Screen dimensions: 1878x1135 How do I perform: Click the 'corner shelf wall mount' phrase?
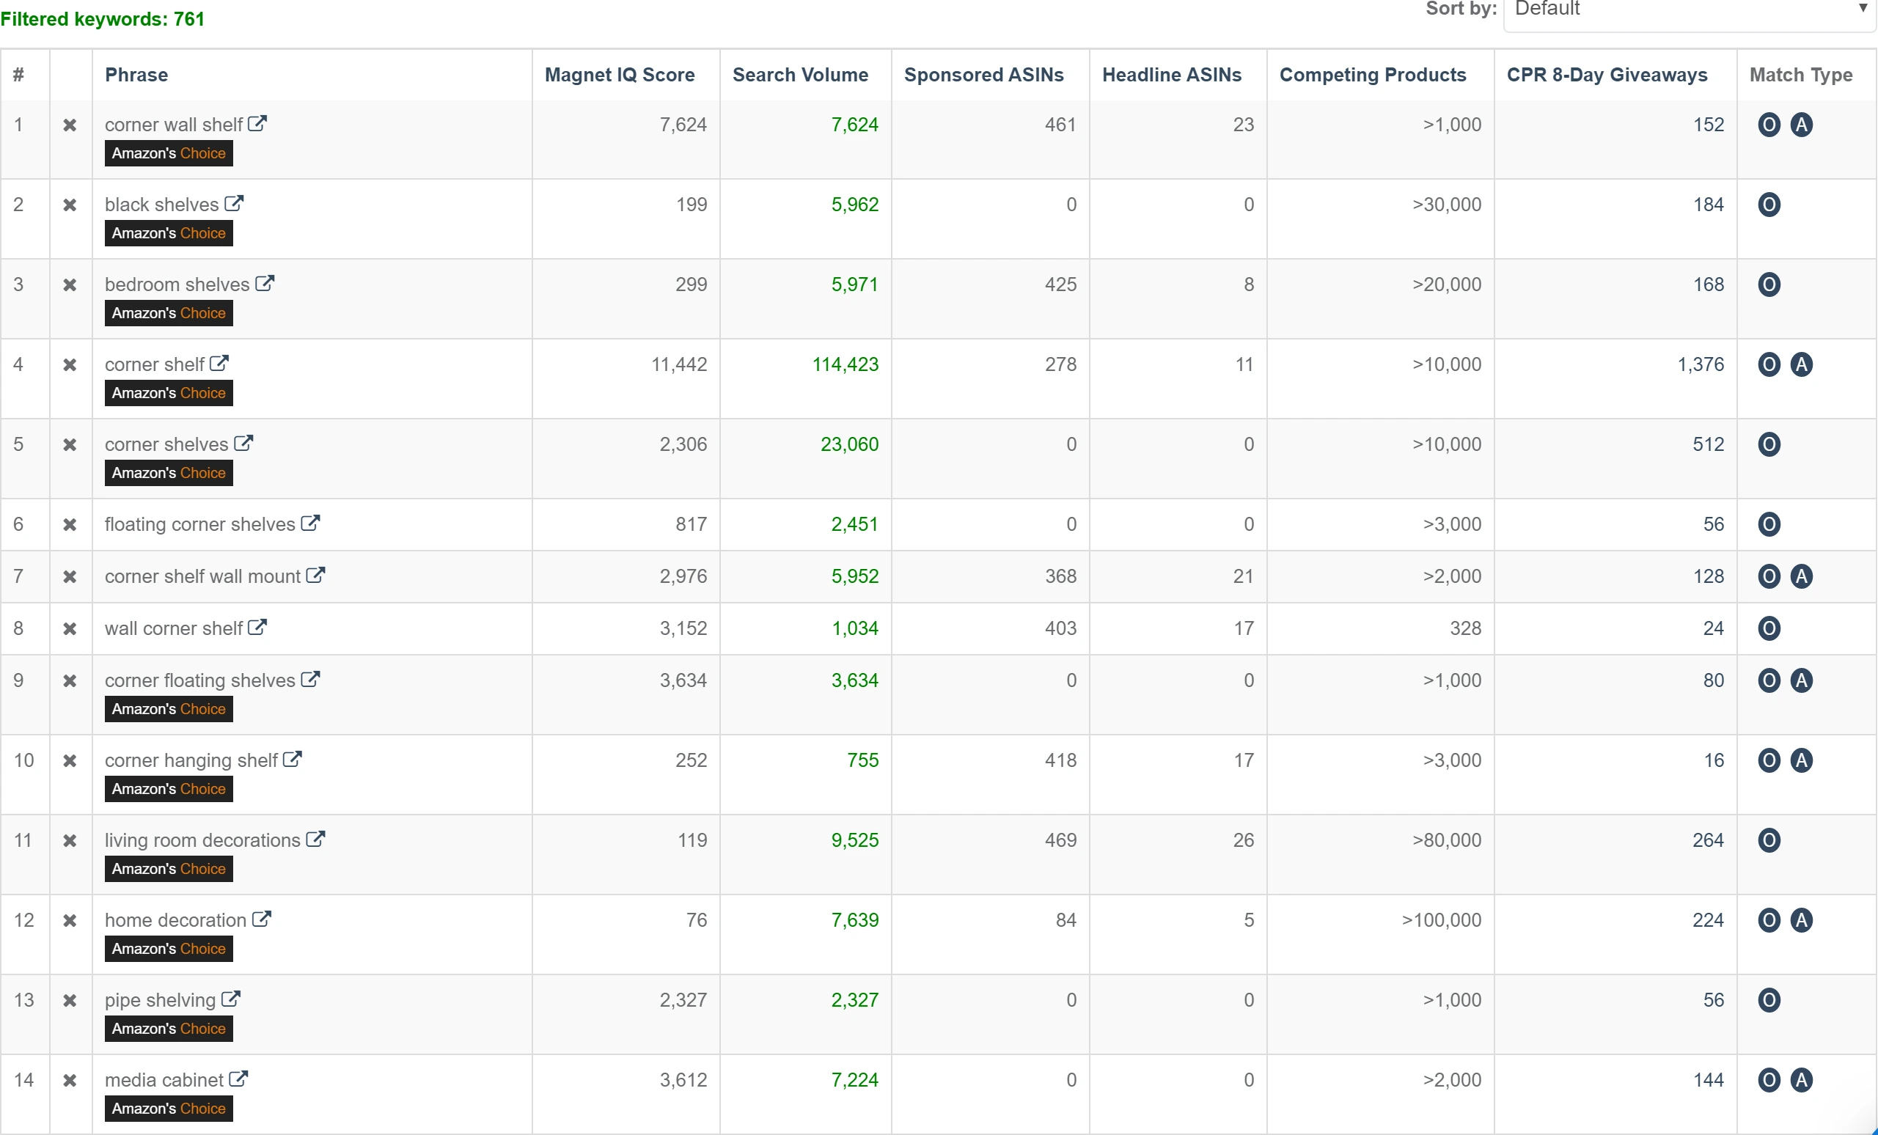pos(202,576)
